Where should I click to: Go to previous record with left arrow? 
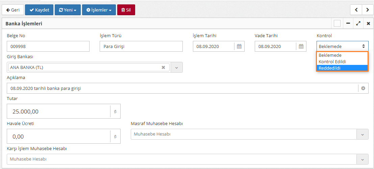(x=356, y=10)
